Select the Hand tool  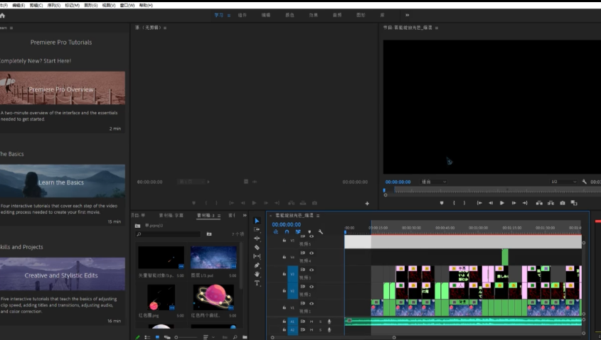coord(257,274)
